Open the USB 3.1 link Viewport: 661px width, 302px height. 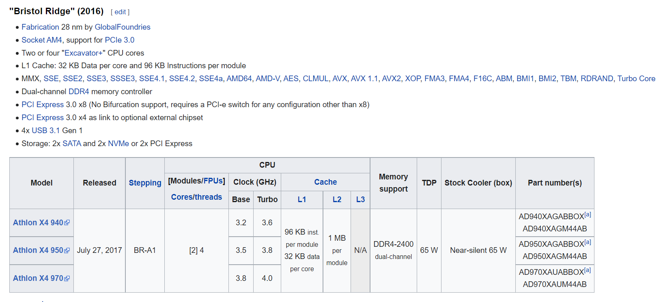46,130
